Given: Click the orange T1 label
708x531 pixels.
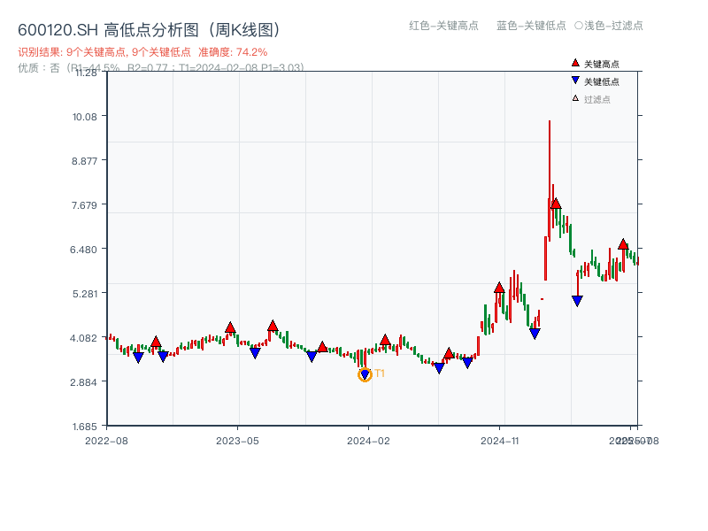Looking at the screenshot, I should click(x=380, y=373).
